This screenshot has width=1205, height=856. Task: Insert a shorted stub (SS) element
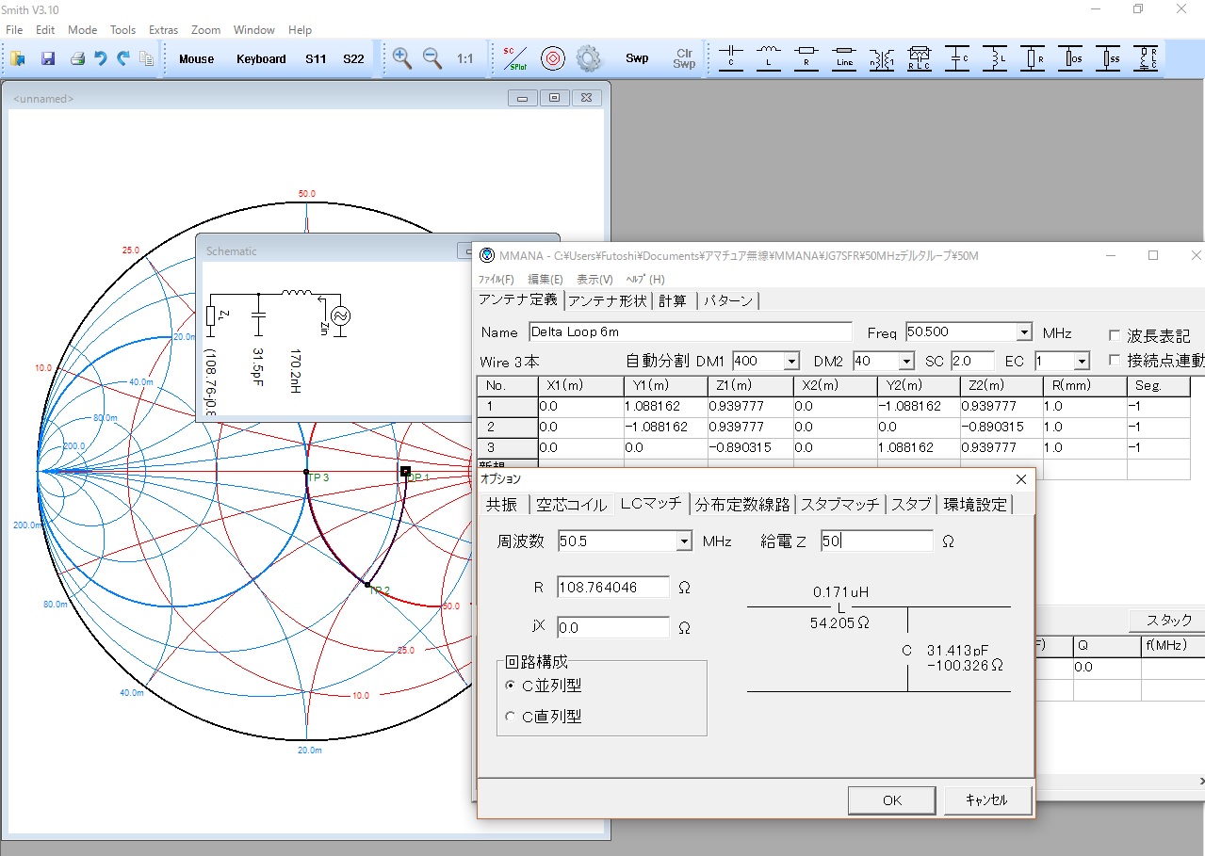tap(1108, 58)
